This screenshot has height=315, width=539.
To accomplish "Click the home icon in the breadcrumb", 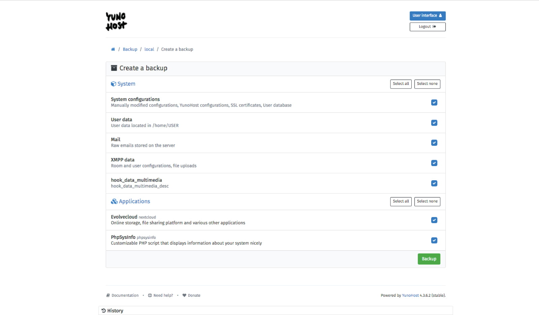I will (x=113, y=49).
